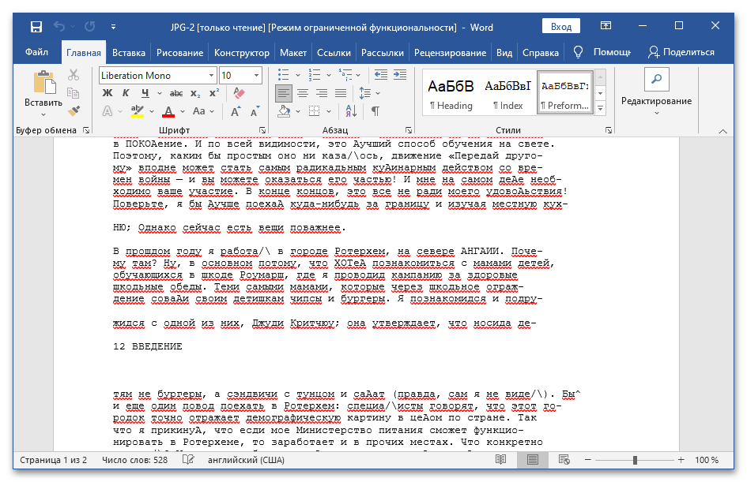Viewport: 747px width, 482px height.
Task: Expand the numbered list options arrow
Action: (x=329, y=75)
